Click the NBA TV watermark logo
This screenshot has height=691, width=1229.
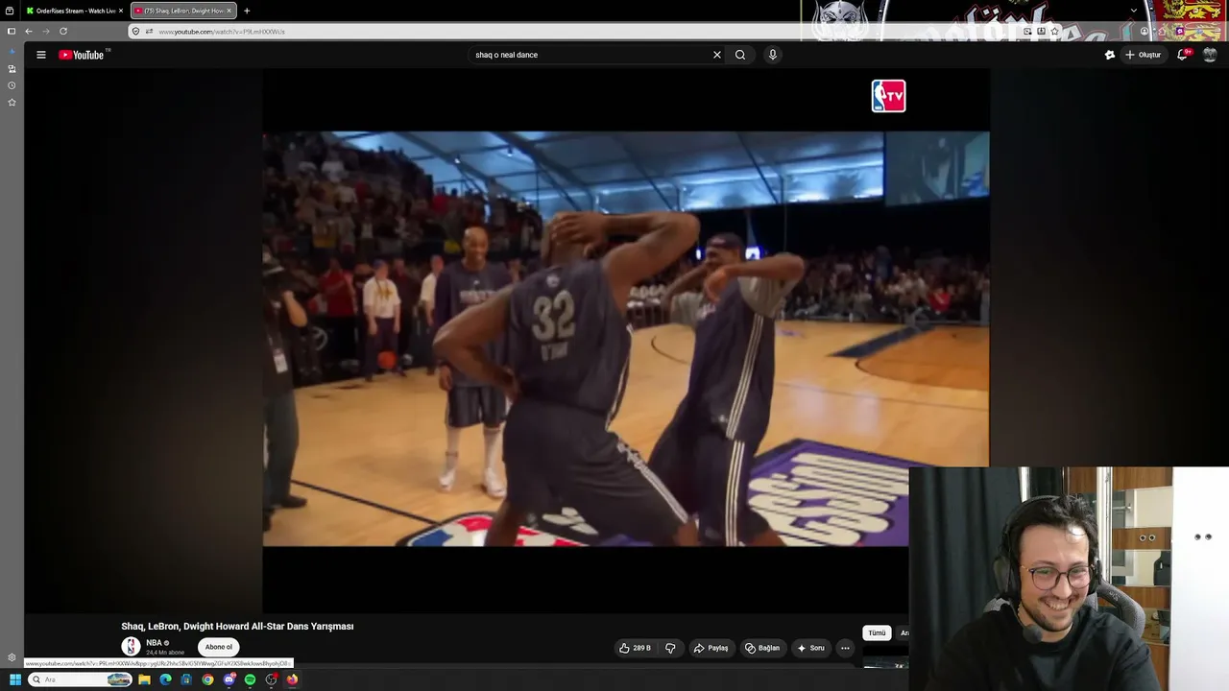click(x=888, y=96)
